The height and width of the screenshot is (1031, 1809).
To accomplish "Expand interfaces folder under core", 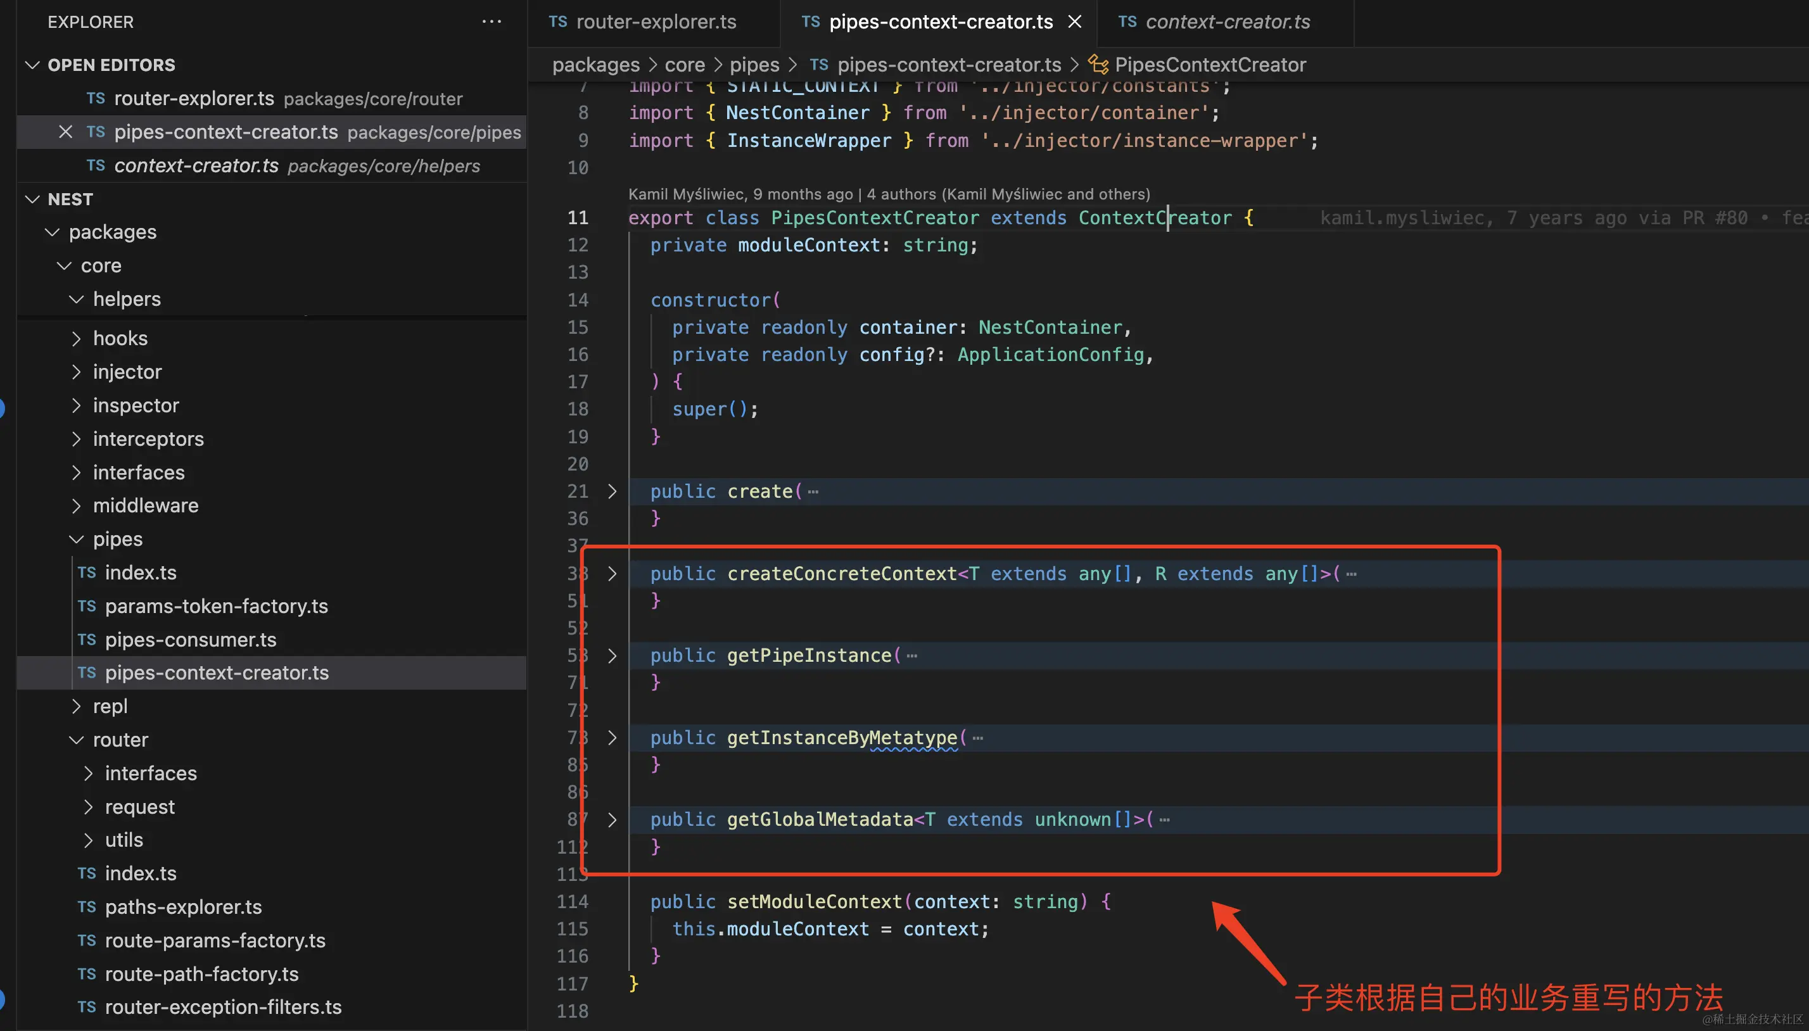I will click(76, 472).
